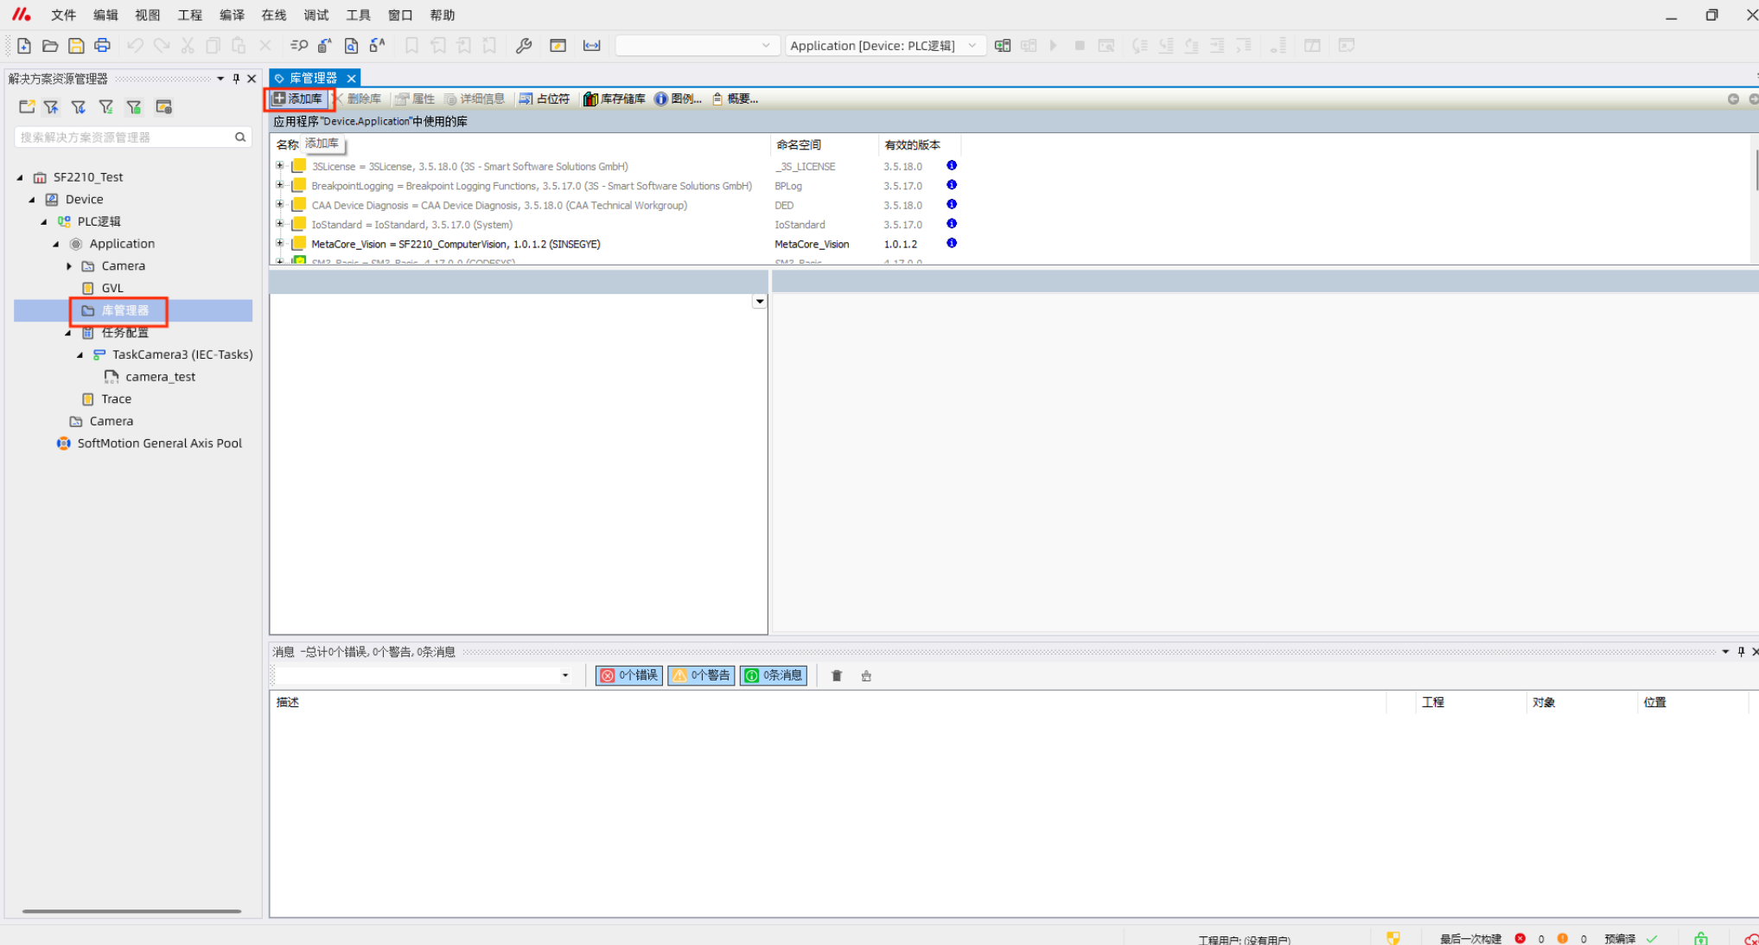Toggle the 0个警告 warnings filter
Image resolution: width=1759 pixels, height=945 pixels.
tap(701, 676)
